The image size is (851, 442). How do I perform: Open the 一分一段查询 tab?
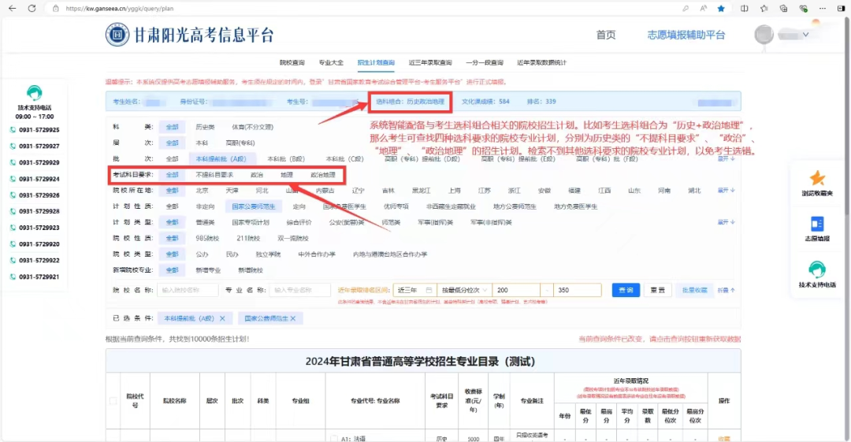484,62
